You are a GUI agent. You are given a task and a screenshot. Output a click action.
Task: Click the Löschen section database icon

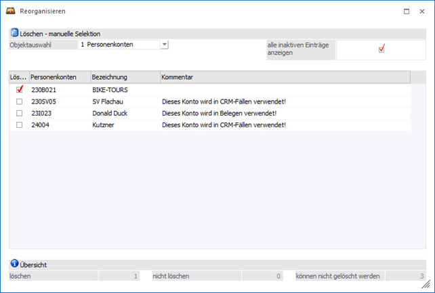click(14, 32)
